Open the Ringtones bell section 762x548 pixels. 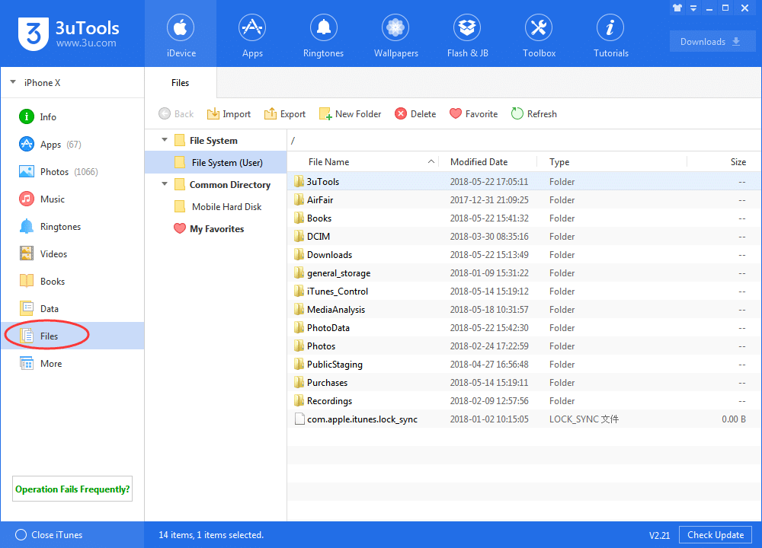click(324, 34)
